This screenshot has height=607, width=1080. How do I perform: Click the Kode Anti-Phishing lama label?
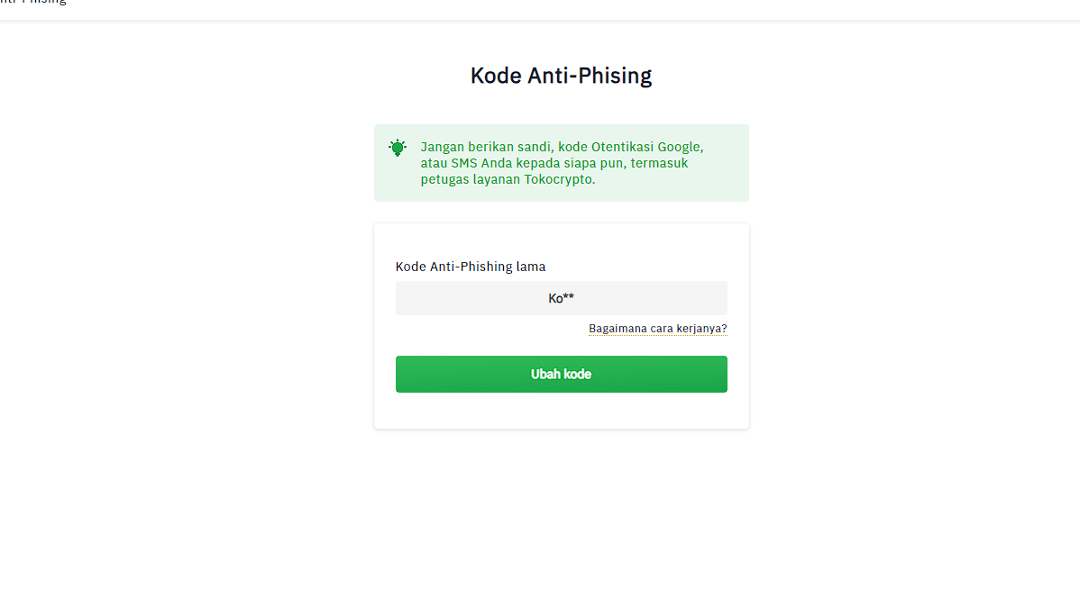tap(471, 267)
